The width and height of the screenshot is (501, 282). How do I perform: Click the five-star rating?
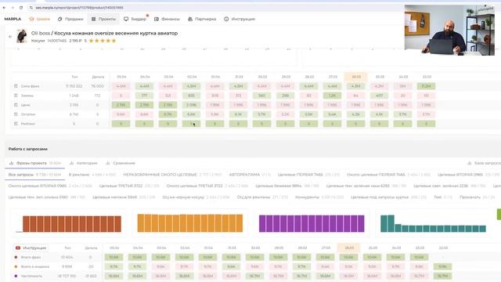[103, 41]
